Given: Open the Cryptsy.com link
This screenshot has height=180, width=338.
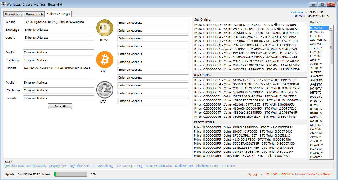Looking at the screenshot, I should tap(58, 166).
